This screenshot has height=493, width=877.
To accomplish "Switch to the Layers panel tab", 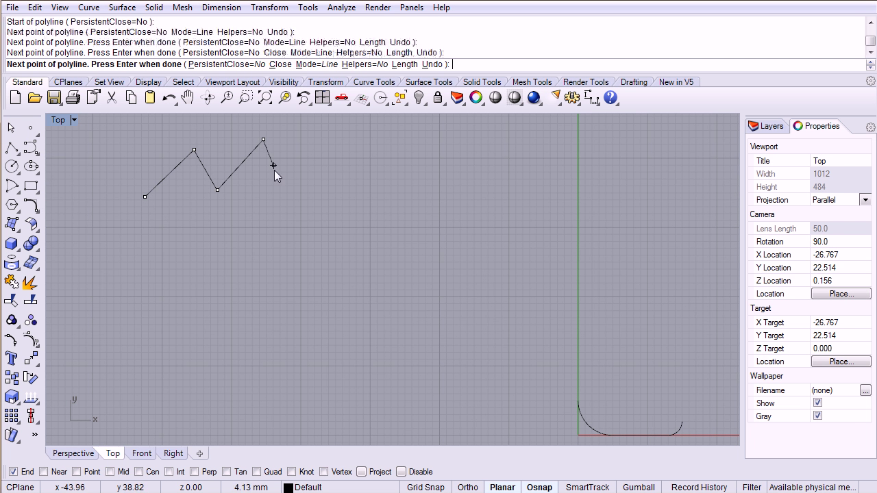I will pyautogui.click(x=766, y=126).
